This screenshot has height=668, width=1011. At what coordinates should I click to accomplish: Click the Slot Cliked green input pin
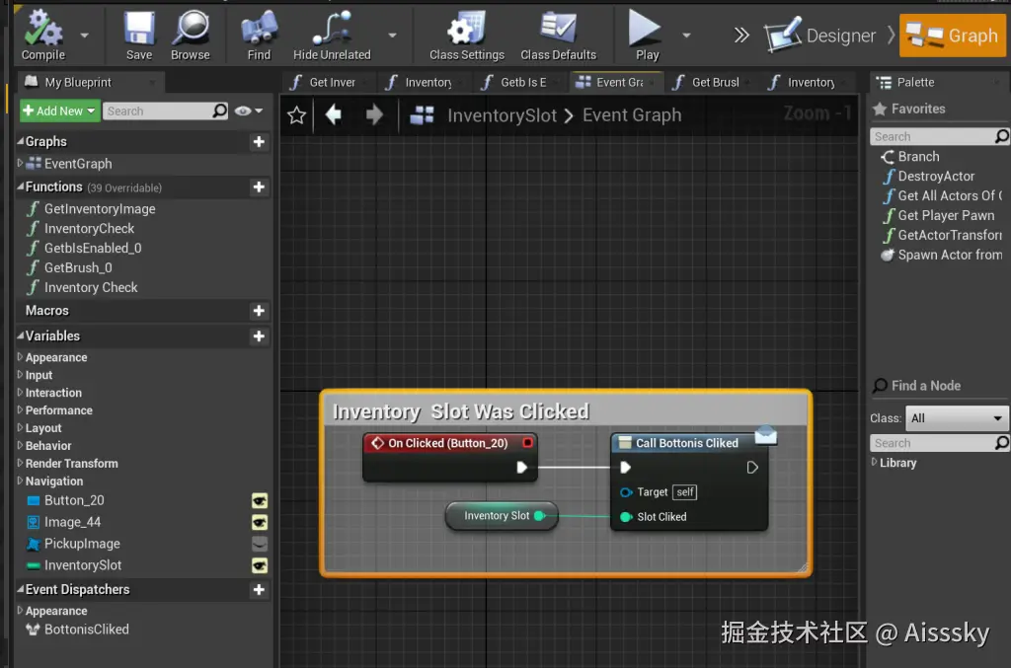coord(626,517)
